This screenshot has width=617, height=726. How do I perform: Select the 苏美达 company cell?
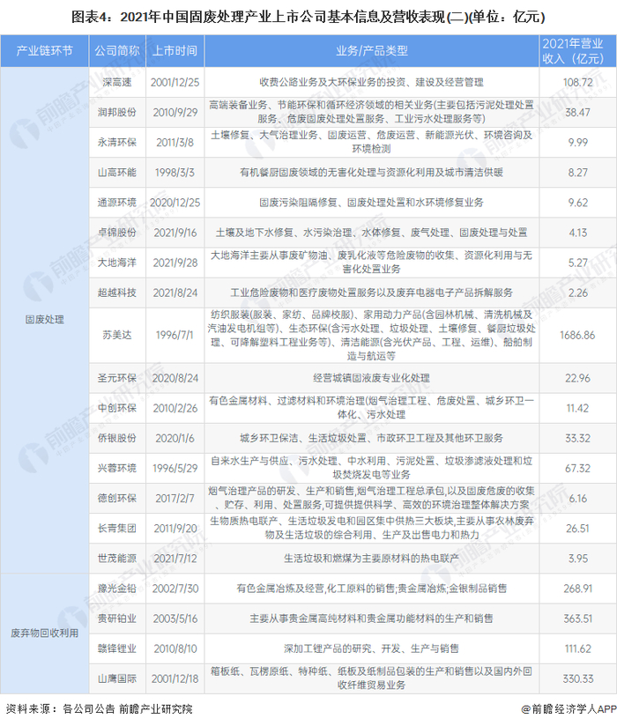[x=117, y=335]
